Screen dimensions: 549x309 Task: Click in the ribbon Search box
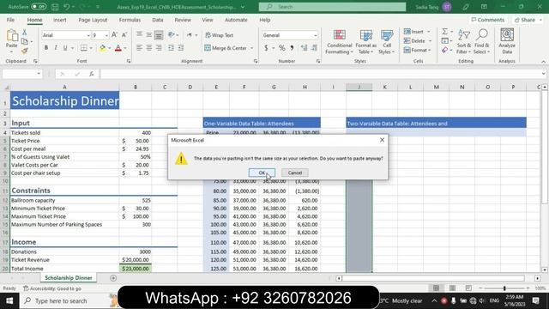[332, 7]
